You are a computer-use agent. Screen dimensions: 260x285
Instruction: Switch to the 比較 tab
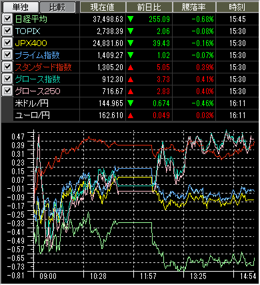pos(57,7)
